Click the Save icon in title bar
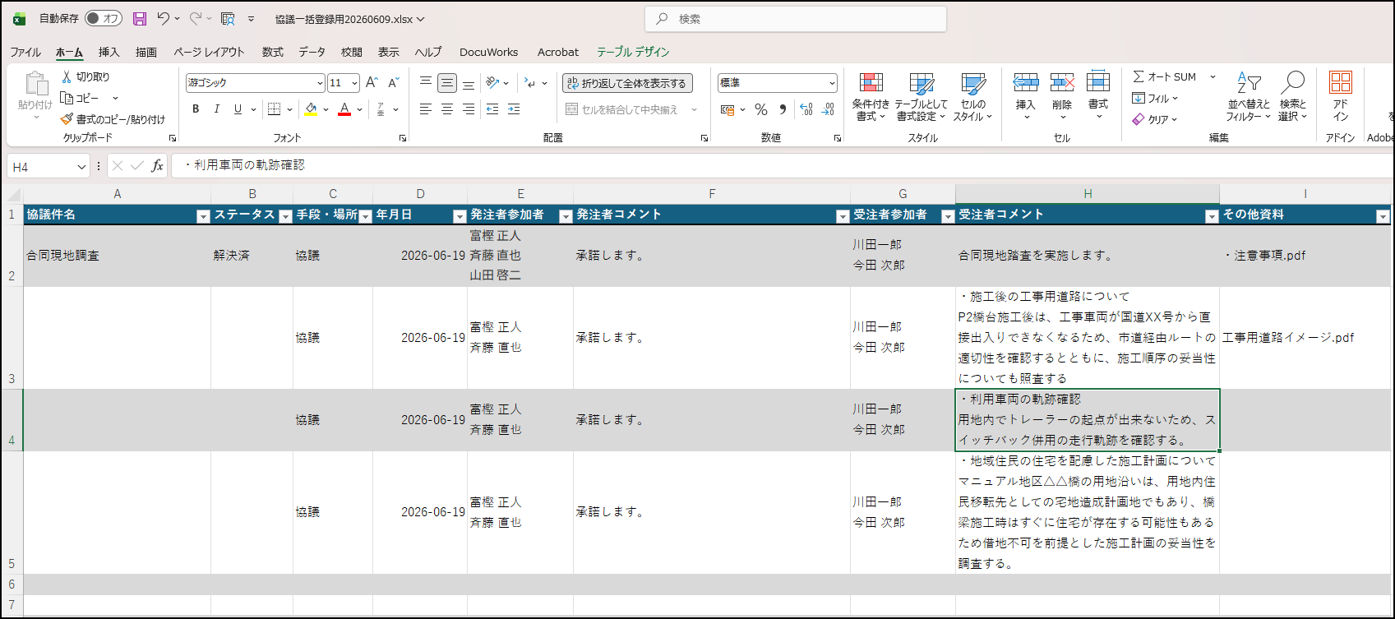 coord(140,19)
